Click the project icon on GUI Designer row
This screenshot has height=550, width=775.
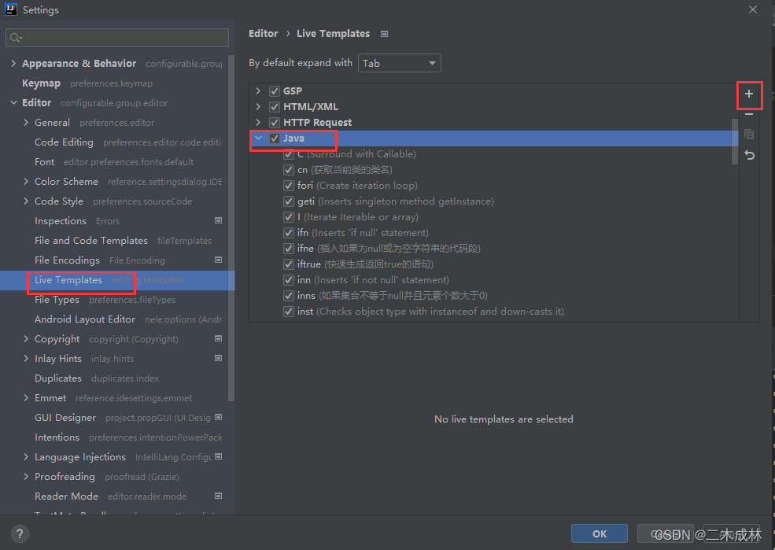point(218,417)
